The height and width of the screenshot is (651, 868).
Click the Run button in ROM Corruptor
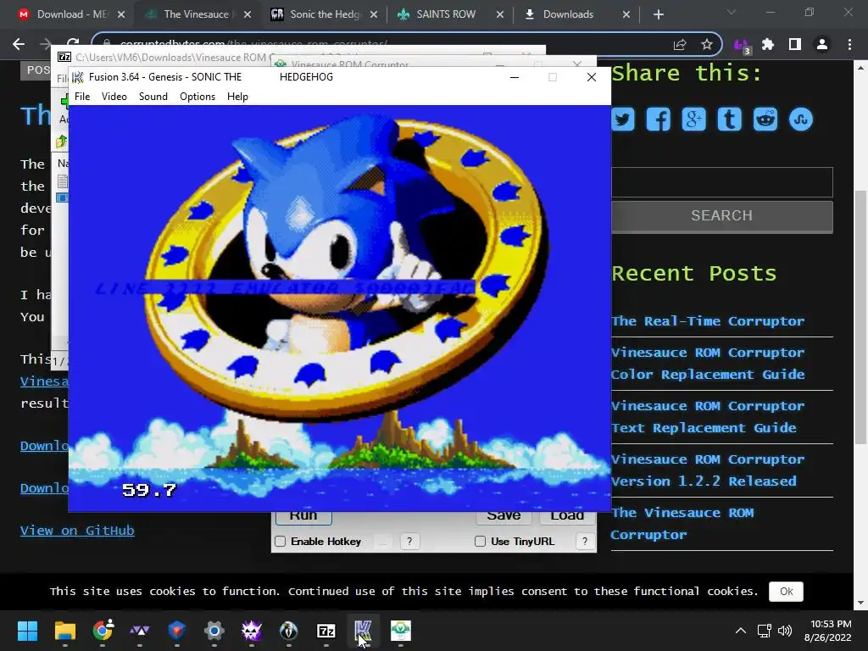tap(303, 517)
